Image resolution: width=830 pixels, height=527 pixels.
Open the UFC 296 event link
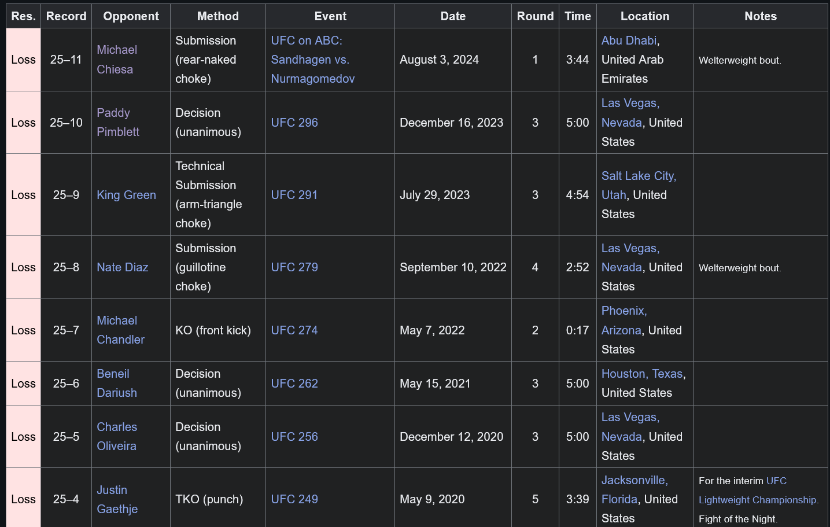(x=294, y=123)
